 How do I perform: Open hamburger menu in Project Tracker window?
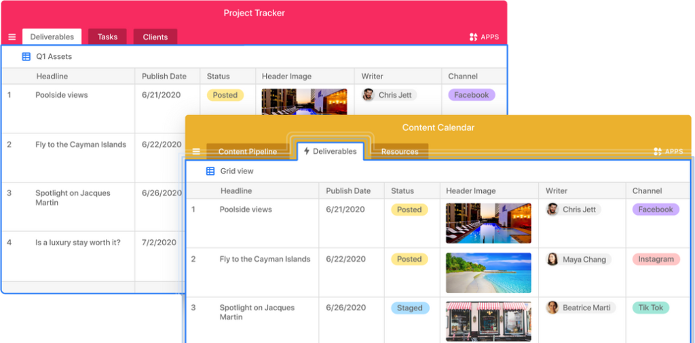(x=12, y=37)
